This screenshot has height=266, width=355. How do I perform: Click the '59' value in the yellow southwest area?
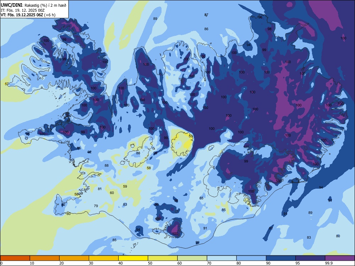coord(125,186)
